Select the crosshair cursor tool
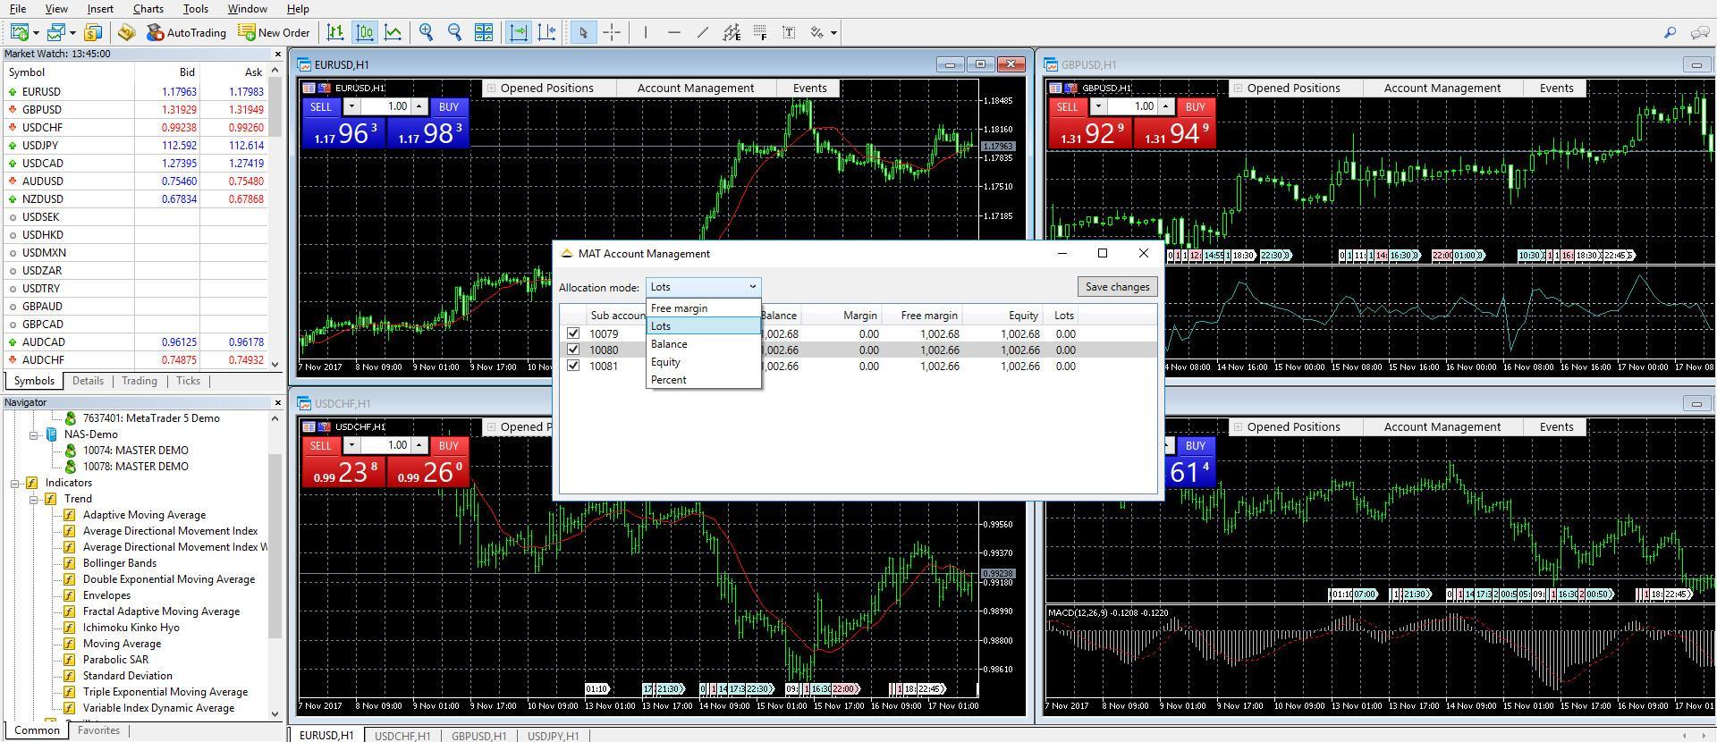Image resolution: width=1717 pixels, height=742 pixels. [612, 32]
